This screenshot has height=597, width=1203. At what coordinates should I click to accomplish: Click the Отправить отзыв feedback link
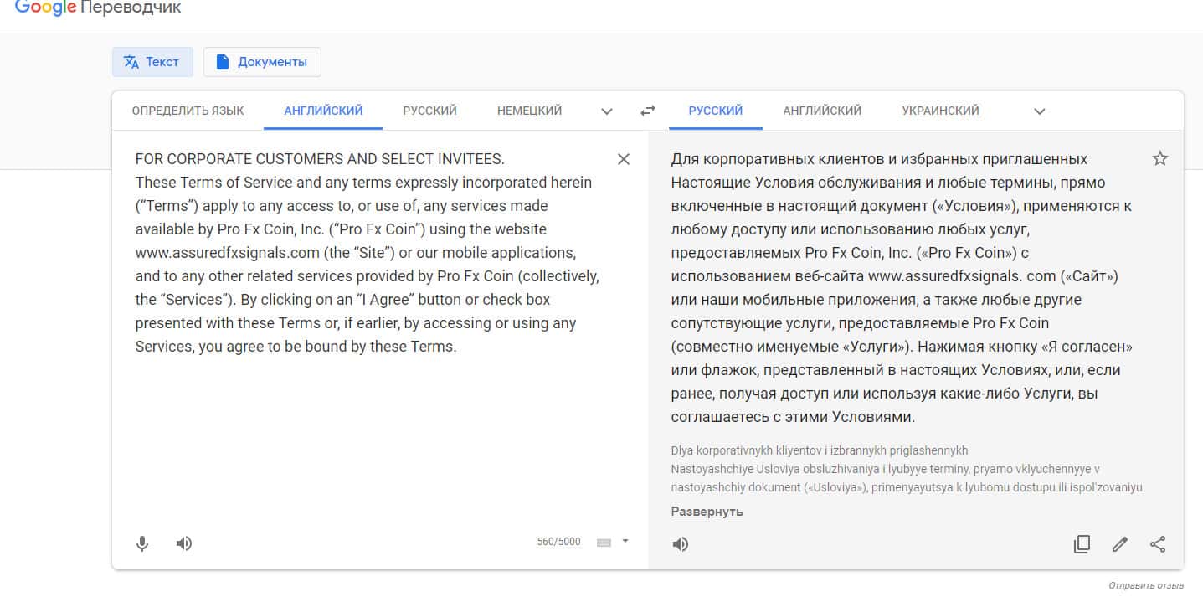click(x=1145, y=585)
